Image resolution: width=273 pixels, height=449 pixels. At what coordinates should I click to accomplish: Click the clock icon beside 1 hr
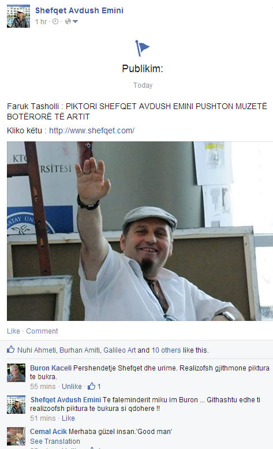pyautogui.click(x=55, y=21)
